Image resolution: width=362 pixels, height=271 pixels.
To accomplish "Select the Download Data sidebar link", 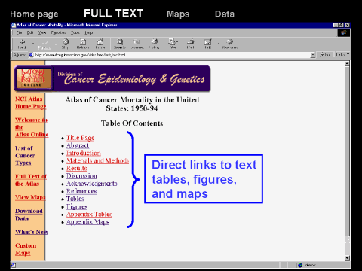I will 29,215.
